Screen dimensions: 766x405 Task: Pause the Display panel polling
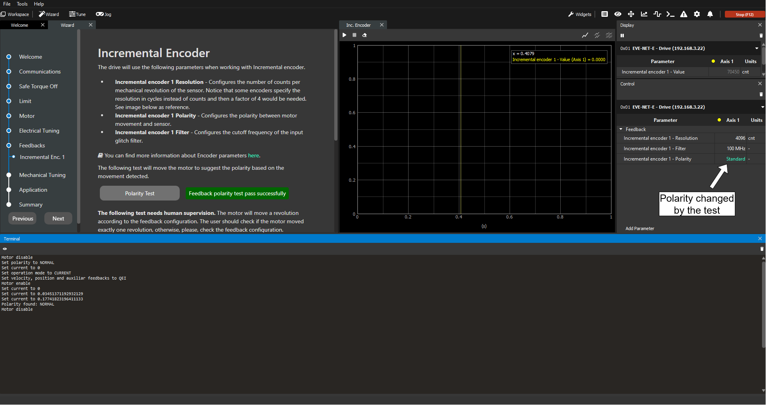(622, 36)
